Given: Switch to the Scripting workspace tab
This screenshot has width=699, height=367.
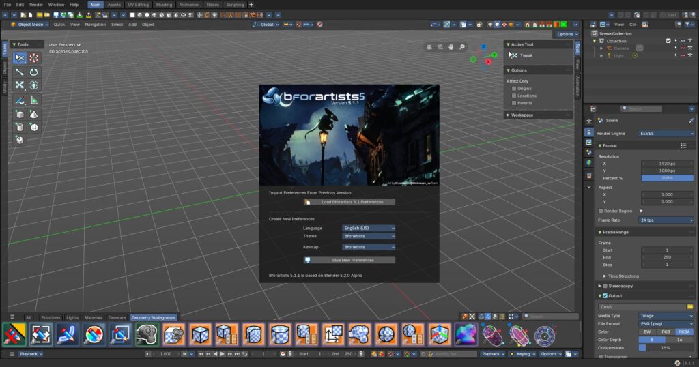Looking at the screenshot, I should click(235, 5).
